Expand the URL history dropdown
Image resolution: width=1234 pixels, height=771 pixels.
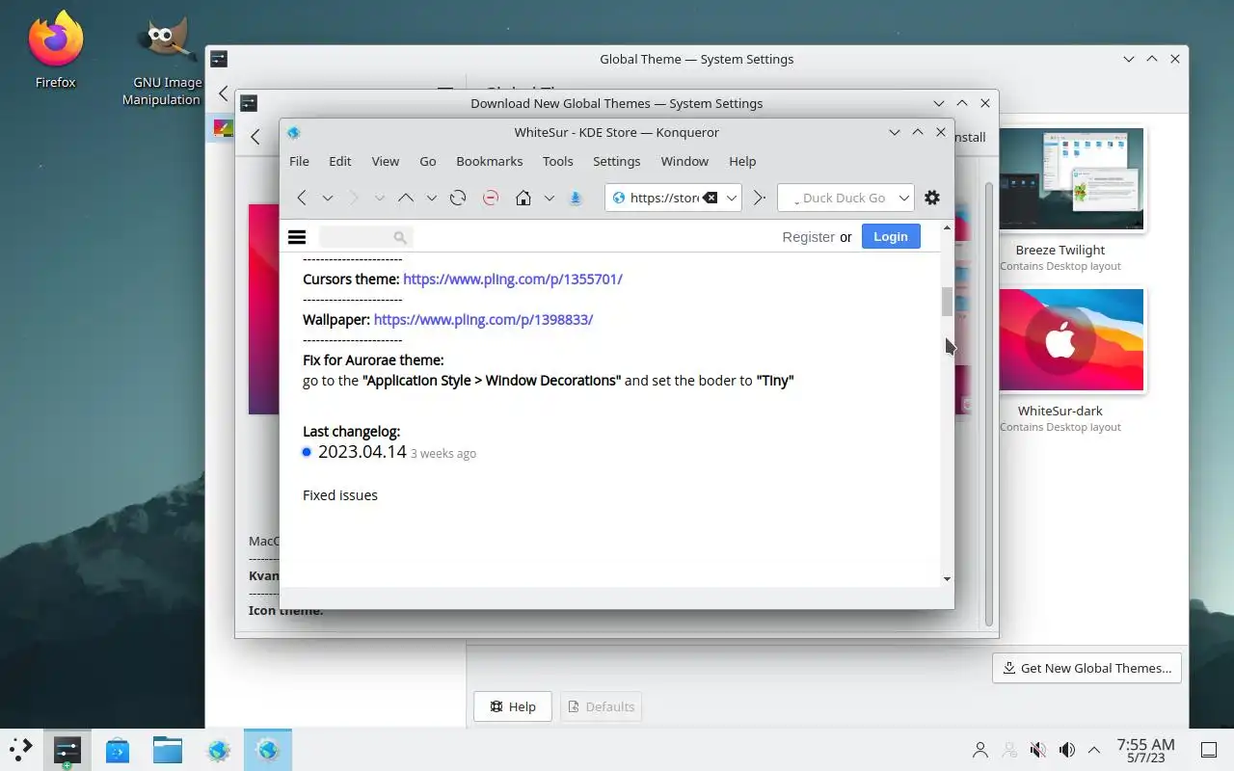point(732,198)
